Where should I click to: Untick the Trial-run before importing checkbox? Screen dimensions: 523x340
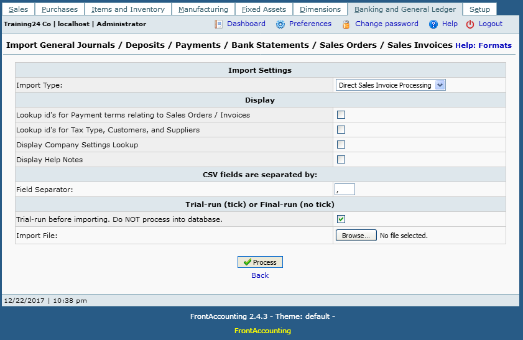point(341,219)
